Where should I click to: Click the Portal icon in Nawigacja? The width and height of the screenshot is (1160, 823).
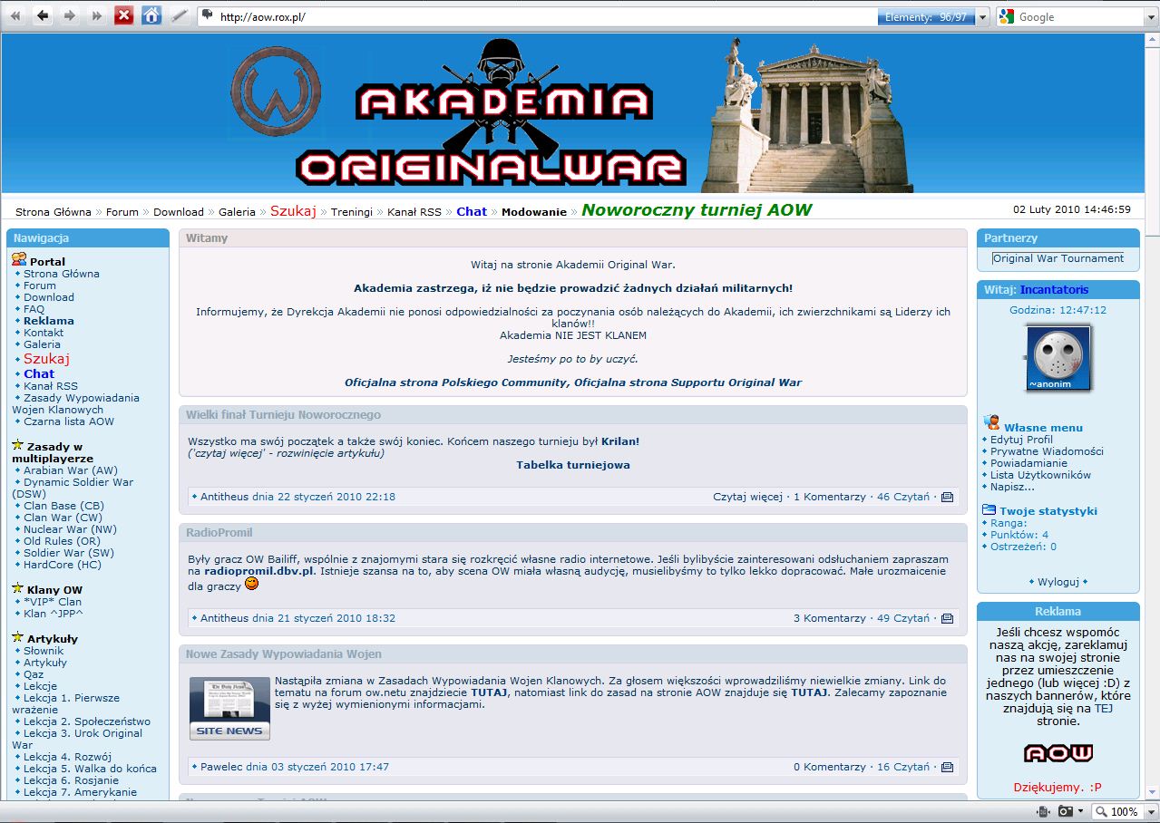tap(19, 260)
